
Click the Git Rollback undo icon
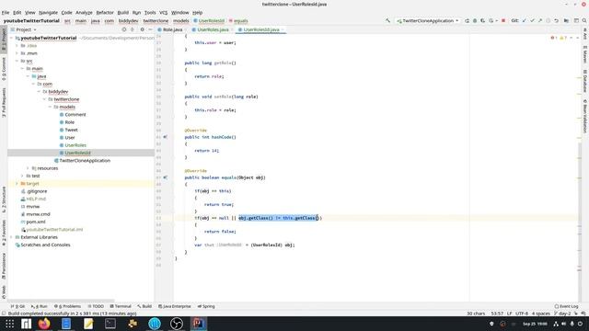[556, 20]
